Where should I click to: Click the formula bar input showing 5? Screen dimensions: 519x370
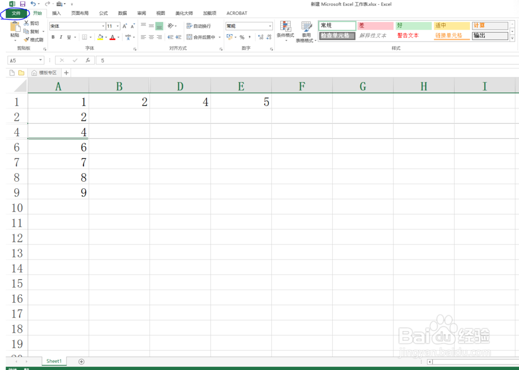coord(307,60)
